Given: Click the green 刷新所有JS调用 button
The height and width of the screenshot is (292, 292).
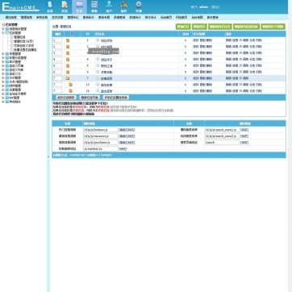Looking at the screenshot, I should pos(273,27).
